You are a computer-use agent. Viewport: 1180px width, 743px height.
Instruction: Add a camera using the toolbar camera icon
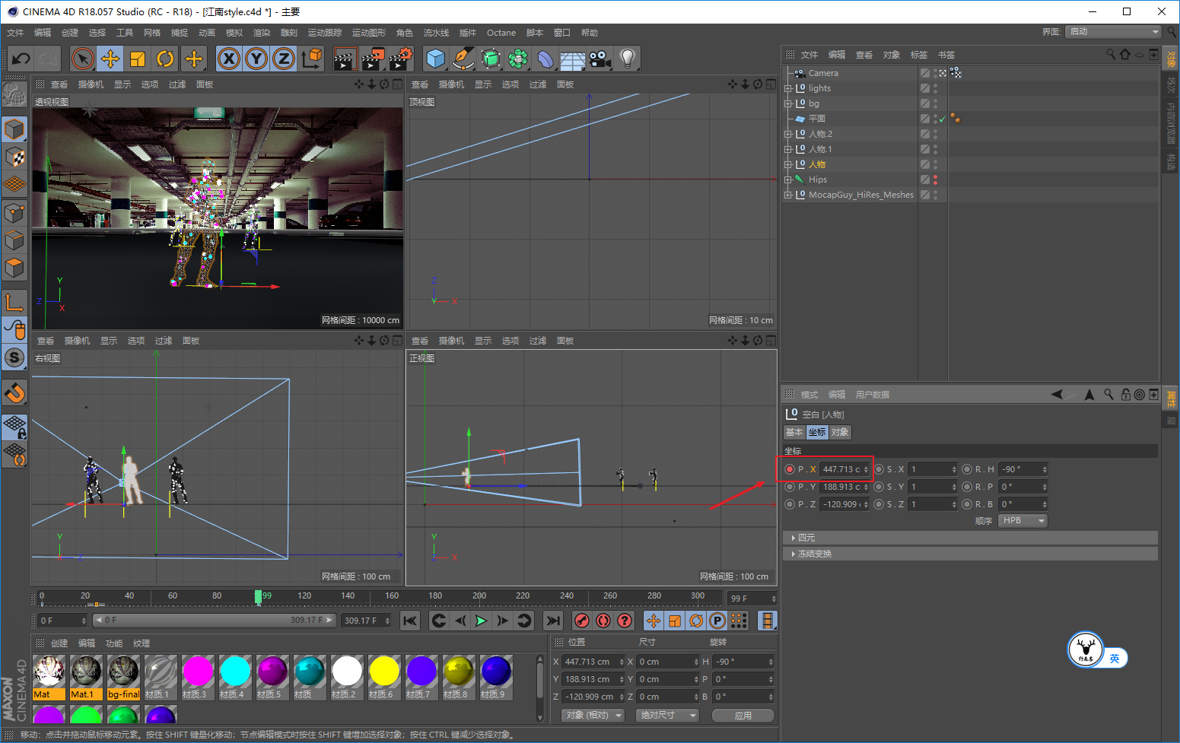click(x=600, y=59)
